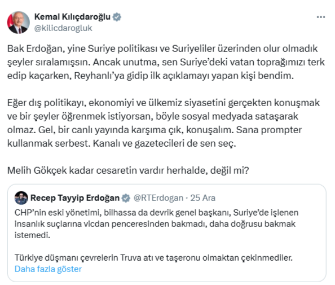
Task: Open the Kemal Kılıçdaroğlu display name
Action: 72,17
